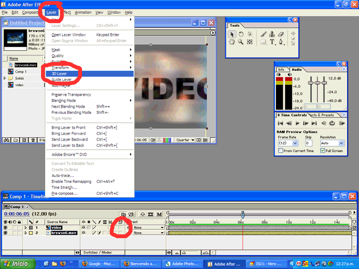Select the Hand tool
This screenshot has height=269, width=359.
[x=232, y=42]
